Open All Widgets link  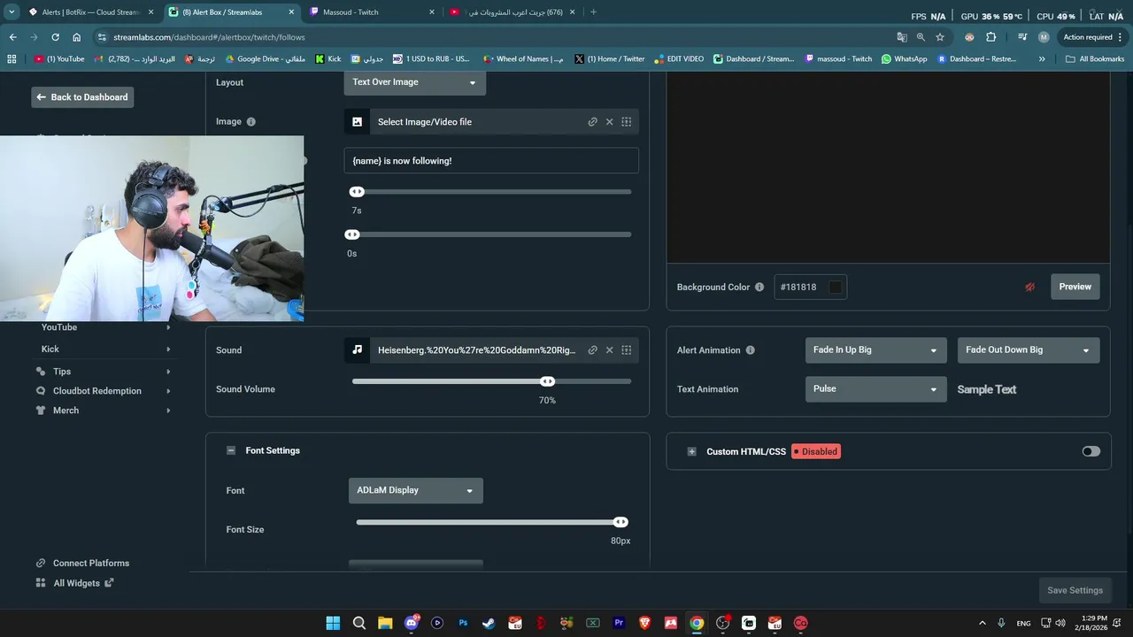tap(74, 583)
